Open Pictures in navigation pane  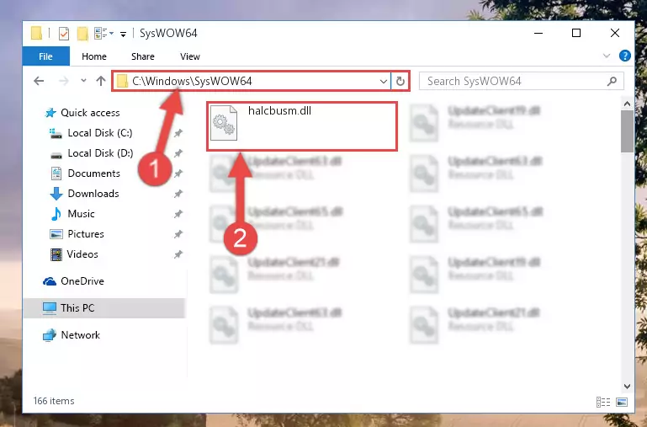pos(86,234)
